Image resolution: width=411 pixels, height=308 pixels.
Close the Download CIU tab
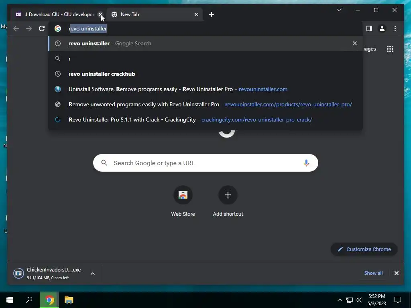100,14
